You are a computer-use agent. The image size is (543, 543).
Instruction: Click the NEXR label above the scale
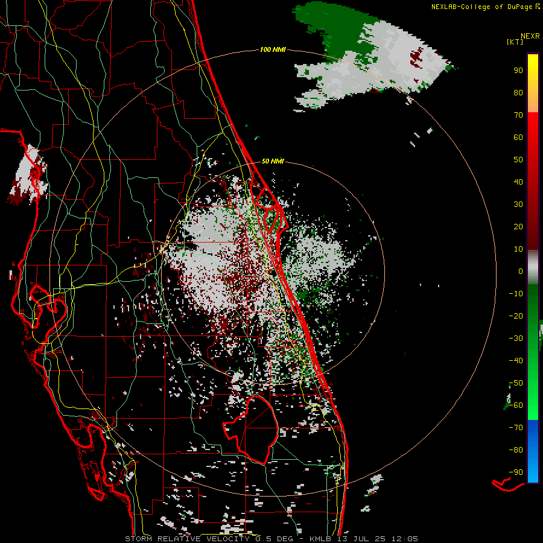pos(530,36)
